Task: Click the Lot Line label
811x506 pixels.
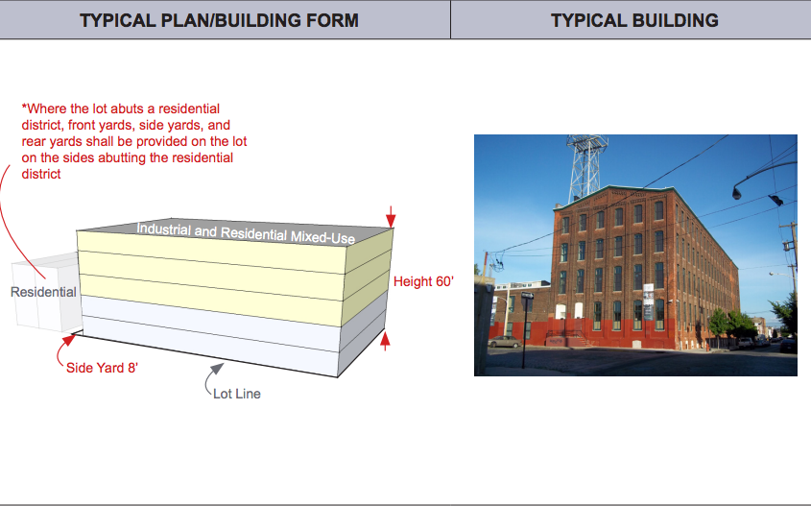Action: click(x=236, y=394)
